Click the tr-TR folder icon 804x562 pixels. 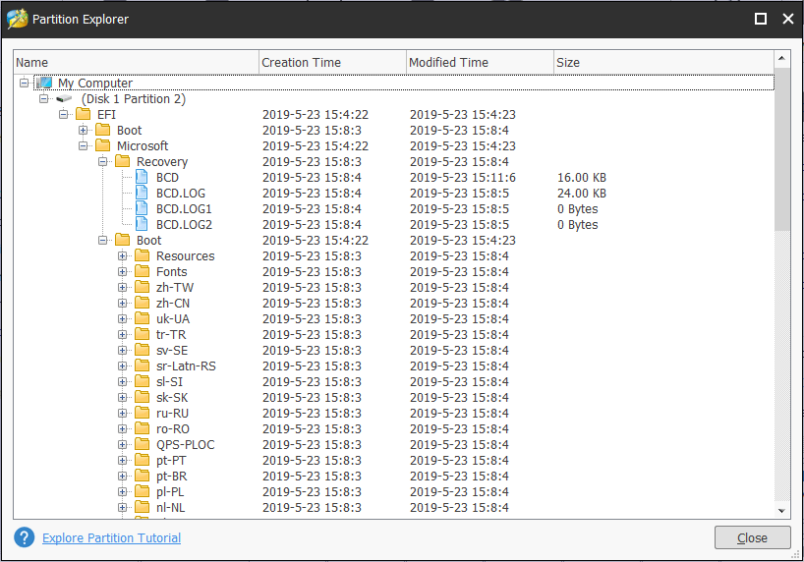pos(143,334)
